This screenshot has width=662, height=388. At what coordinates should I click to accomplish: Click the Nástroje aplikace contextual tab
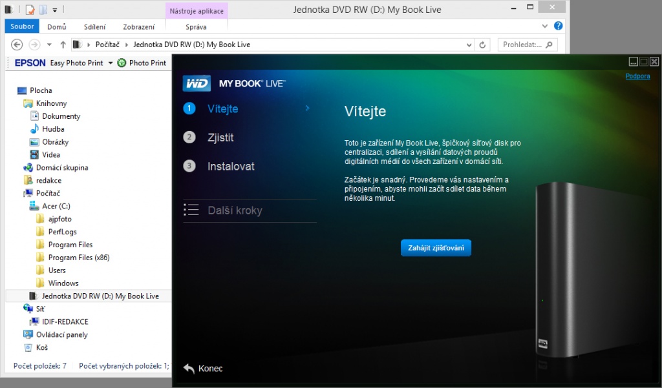(197, 11)
